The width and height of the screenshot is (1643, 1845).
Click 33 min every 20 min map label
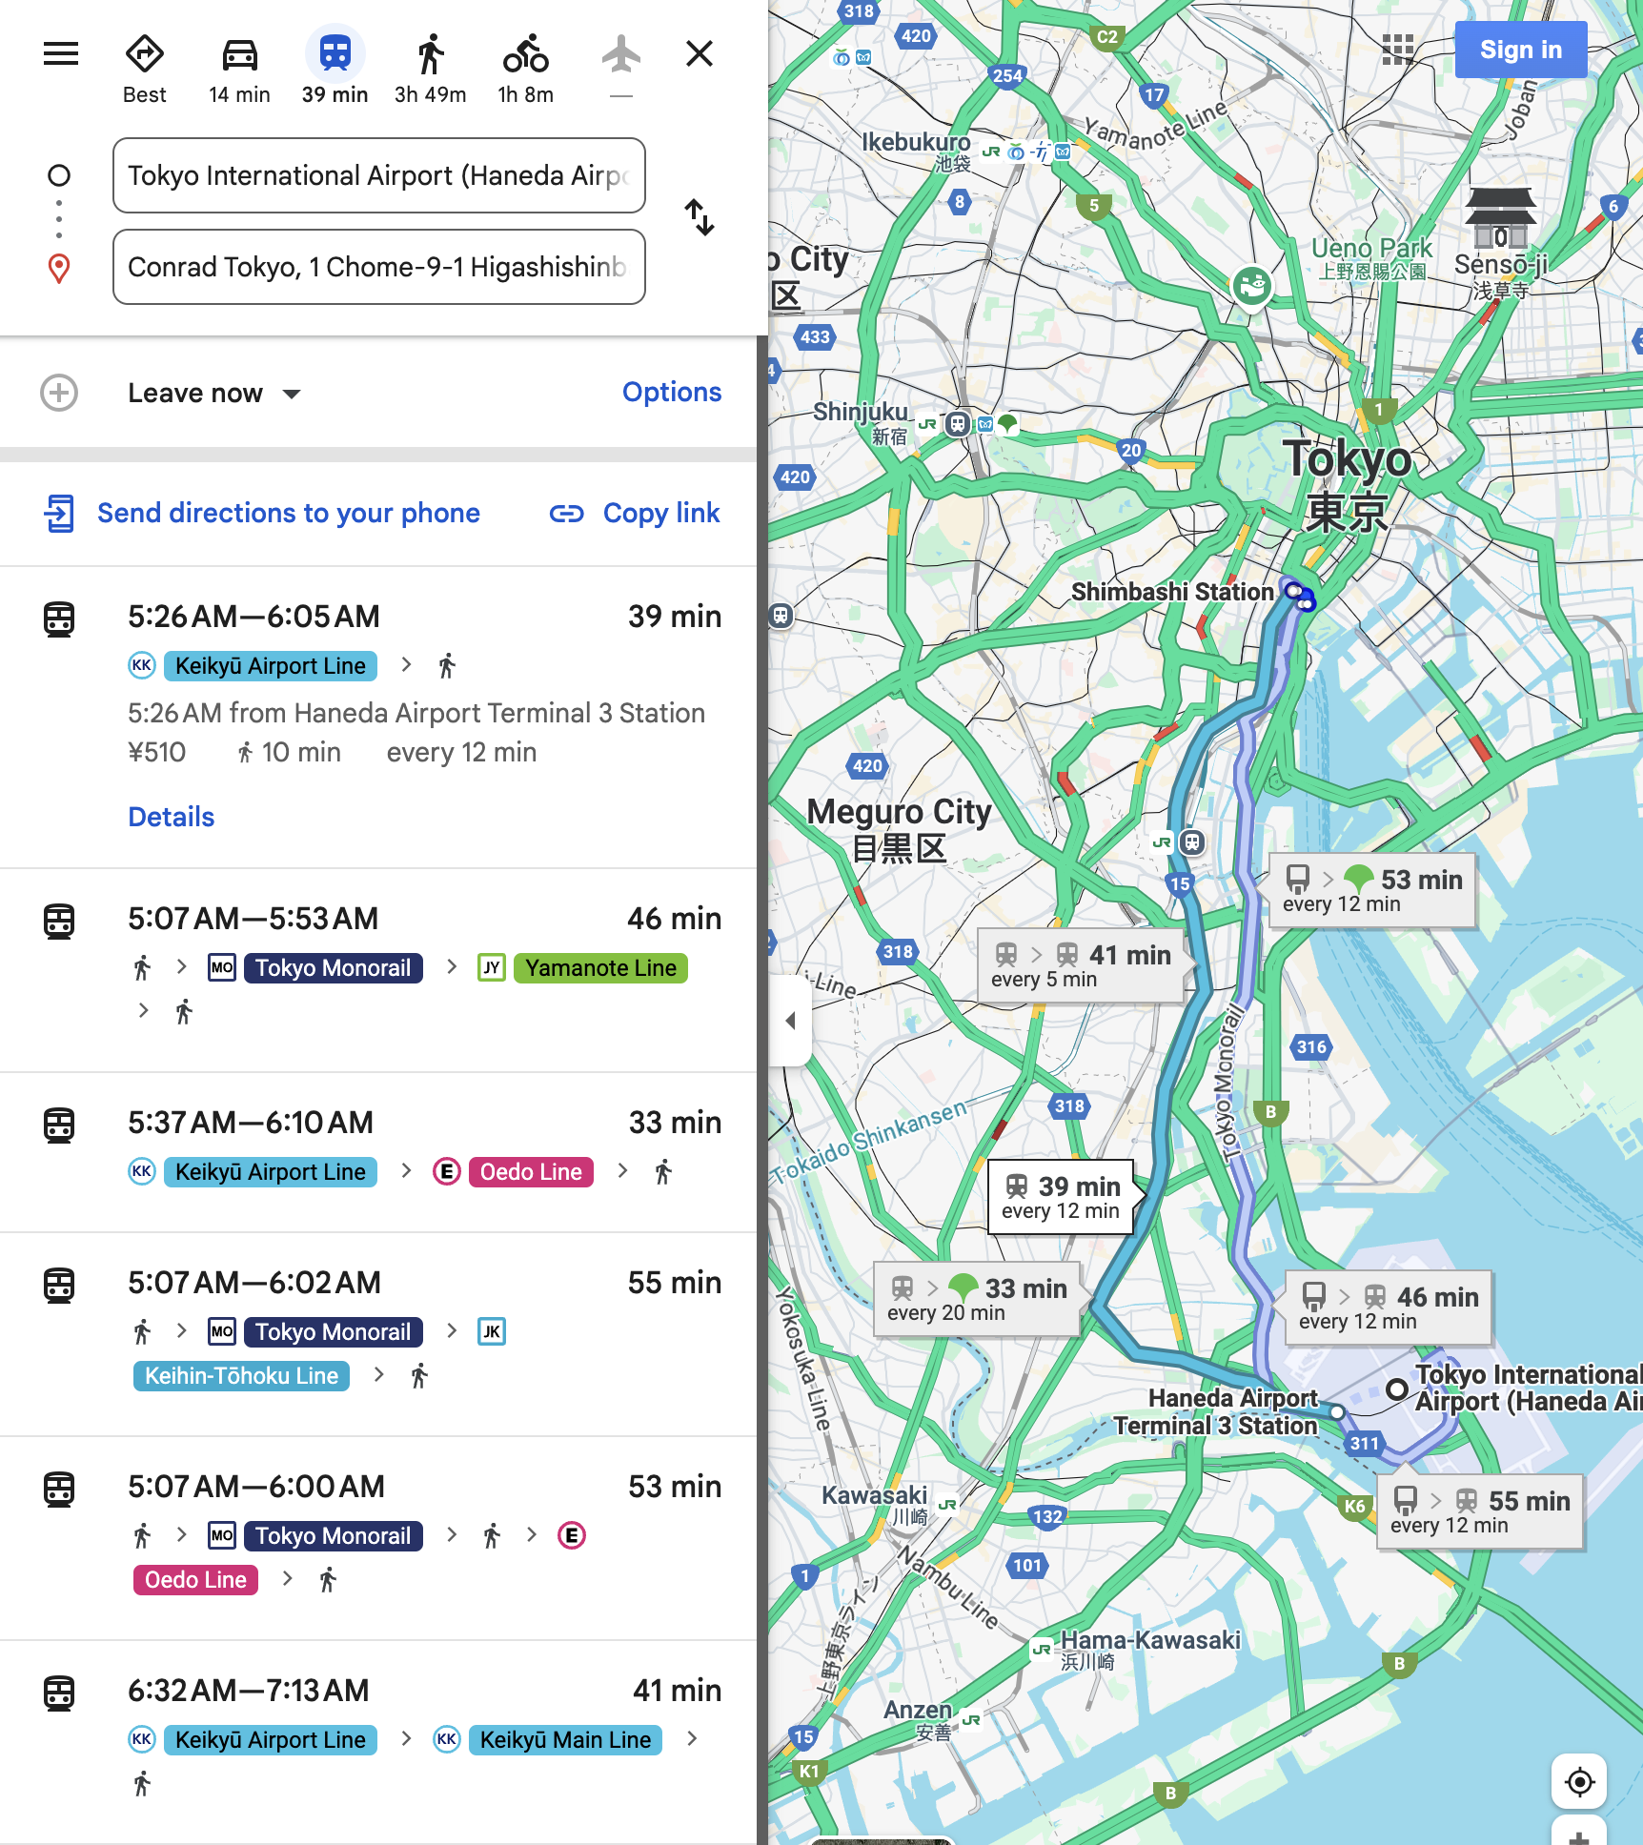(x=977, y=1299)
